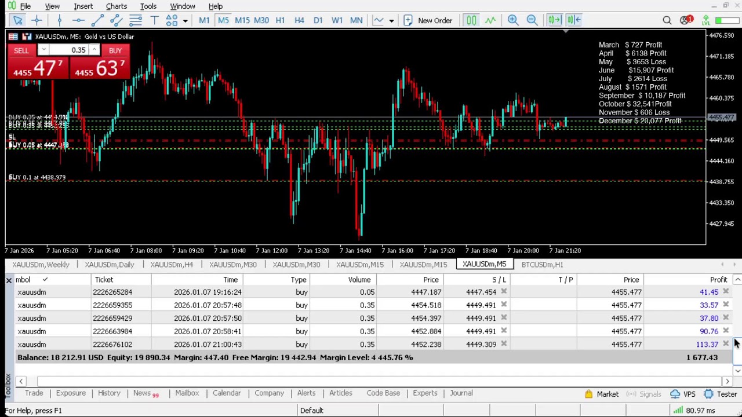
Task: Switch to BTCUSDm,H1 chart tab
Action: coord(542,265)
